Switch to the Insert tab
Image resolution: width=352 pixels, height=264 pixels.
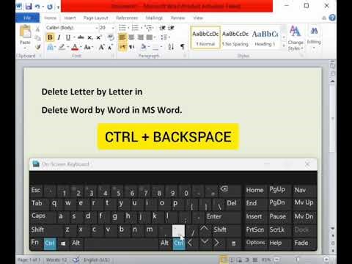[70, 18]
